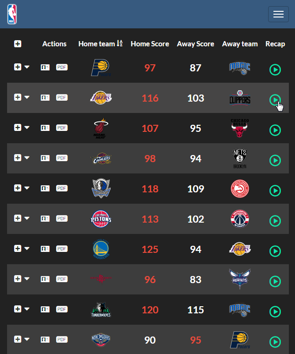The image size is (295, 354).
Task: Click the NBA logo in the header
Action: click(12, 14)
